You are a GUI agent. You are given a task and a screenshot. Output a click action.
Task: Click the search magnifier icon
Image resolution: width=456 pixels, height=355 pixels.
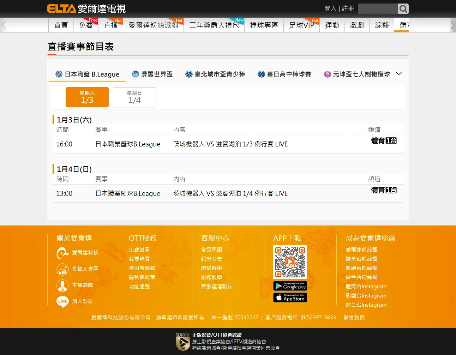click(403, 9)
